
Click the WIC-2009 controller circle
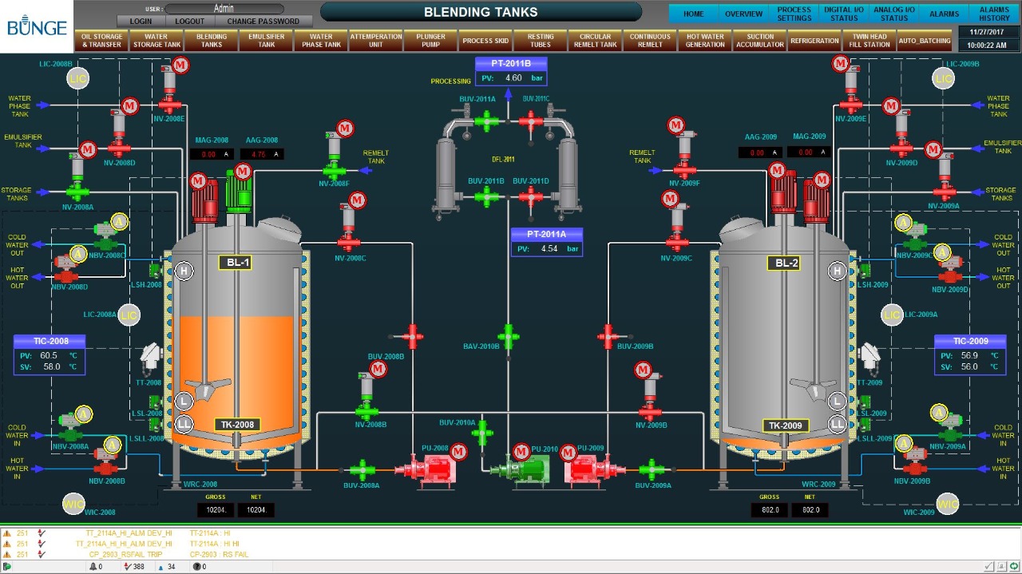(x=948, y=504)
